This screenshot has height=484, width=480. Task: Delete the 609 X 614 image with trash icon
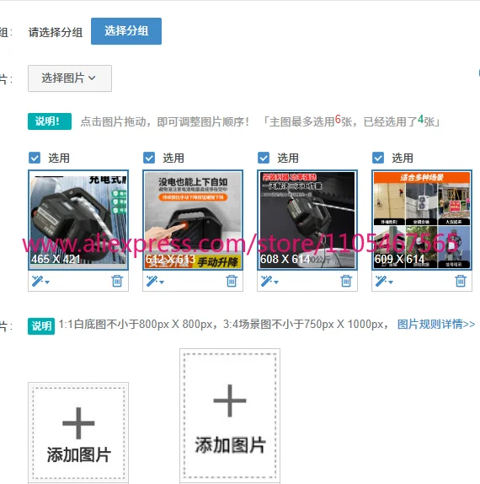pyautogui.click(x=461, y=281)
